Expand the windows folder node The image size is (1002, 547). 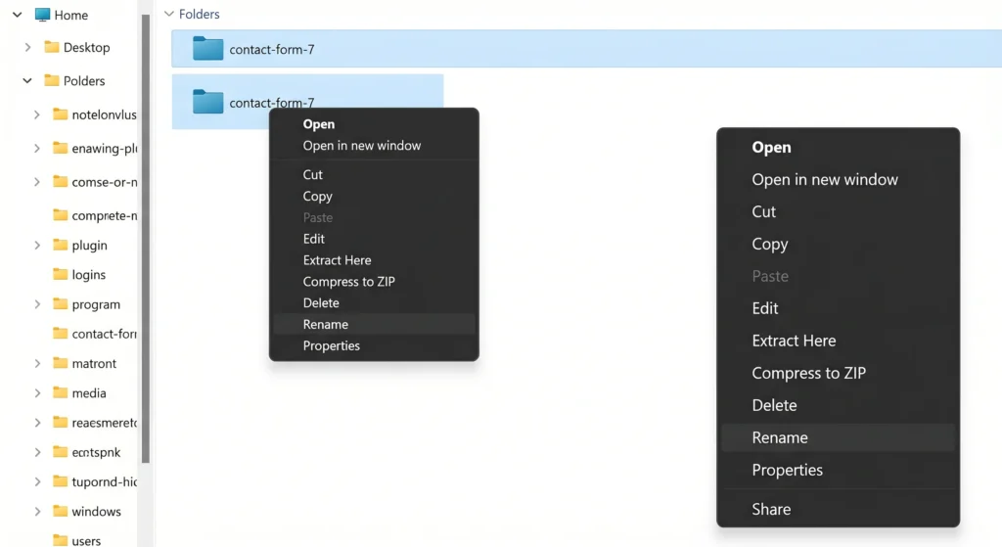pos(37,511)
